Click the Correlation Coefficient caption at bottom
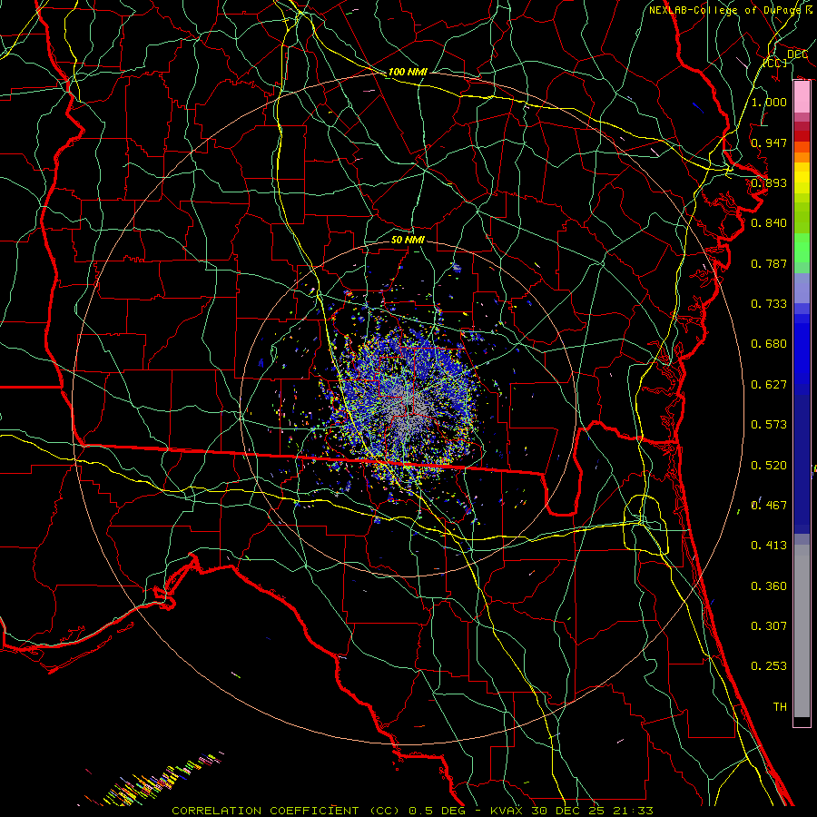 [x=412, y=811]
